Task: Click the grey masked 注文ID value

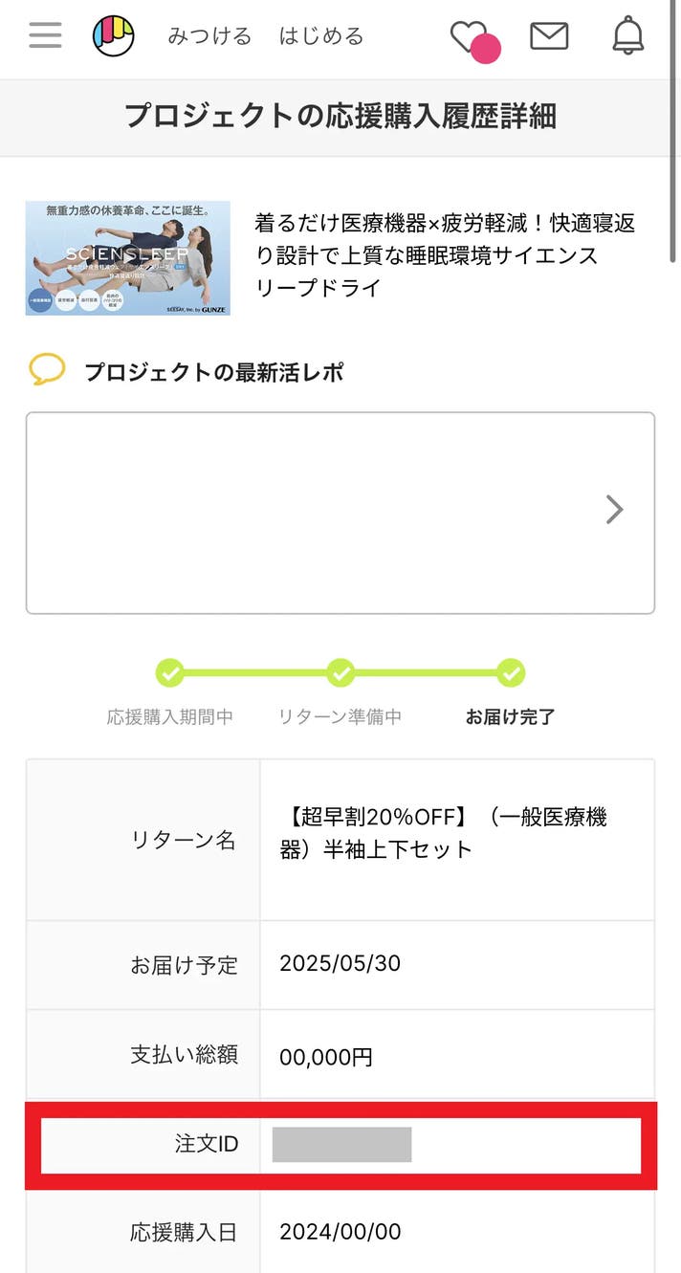Action: [x=341, y=1145]
